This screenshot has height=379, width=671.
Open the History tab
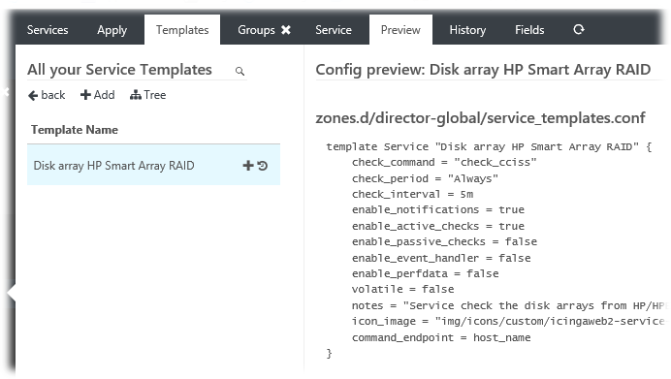(467, 30)
